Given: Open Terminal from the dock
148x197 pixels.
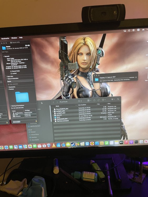Looking at the screenshot, I should (136, 142).
